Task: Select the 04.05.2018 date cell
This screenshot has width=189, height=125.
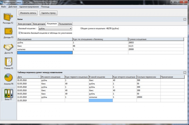Action: pos(29,94)
